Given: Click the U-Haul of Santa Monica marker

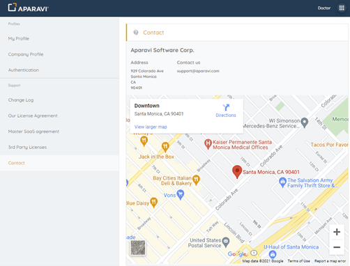Looking at the screenshot, I should [x=273, y=254].
